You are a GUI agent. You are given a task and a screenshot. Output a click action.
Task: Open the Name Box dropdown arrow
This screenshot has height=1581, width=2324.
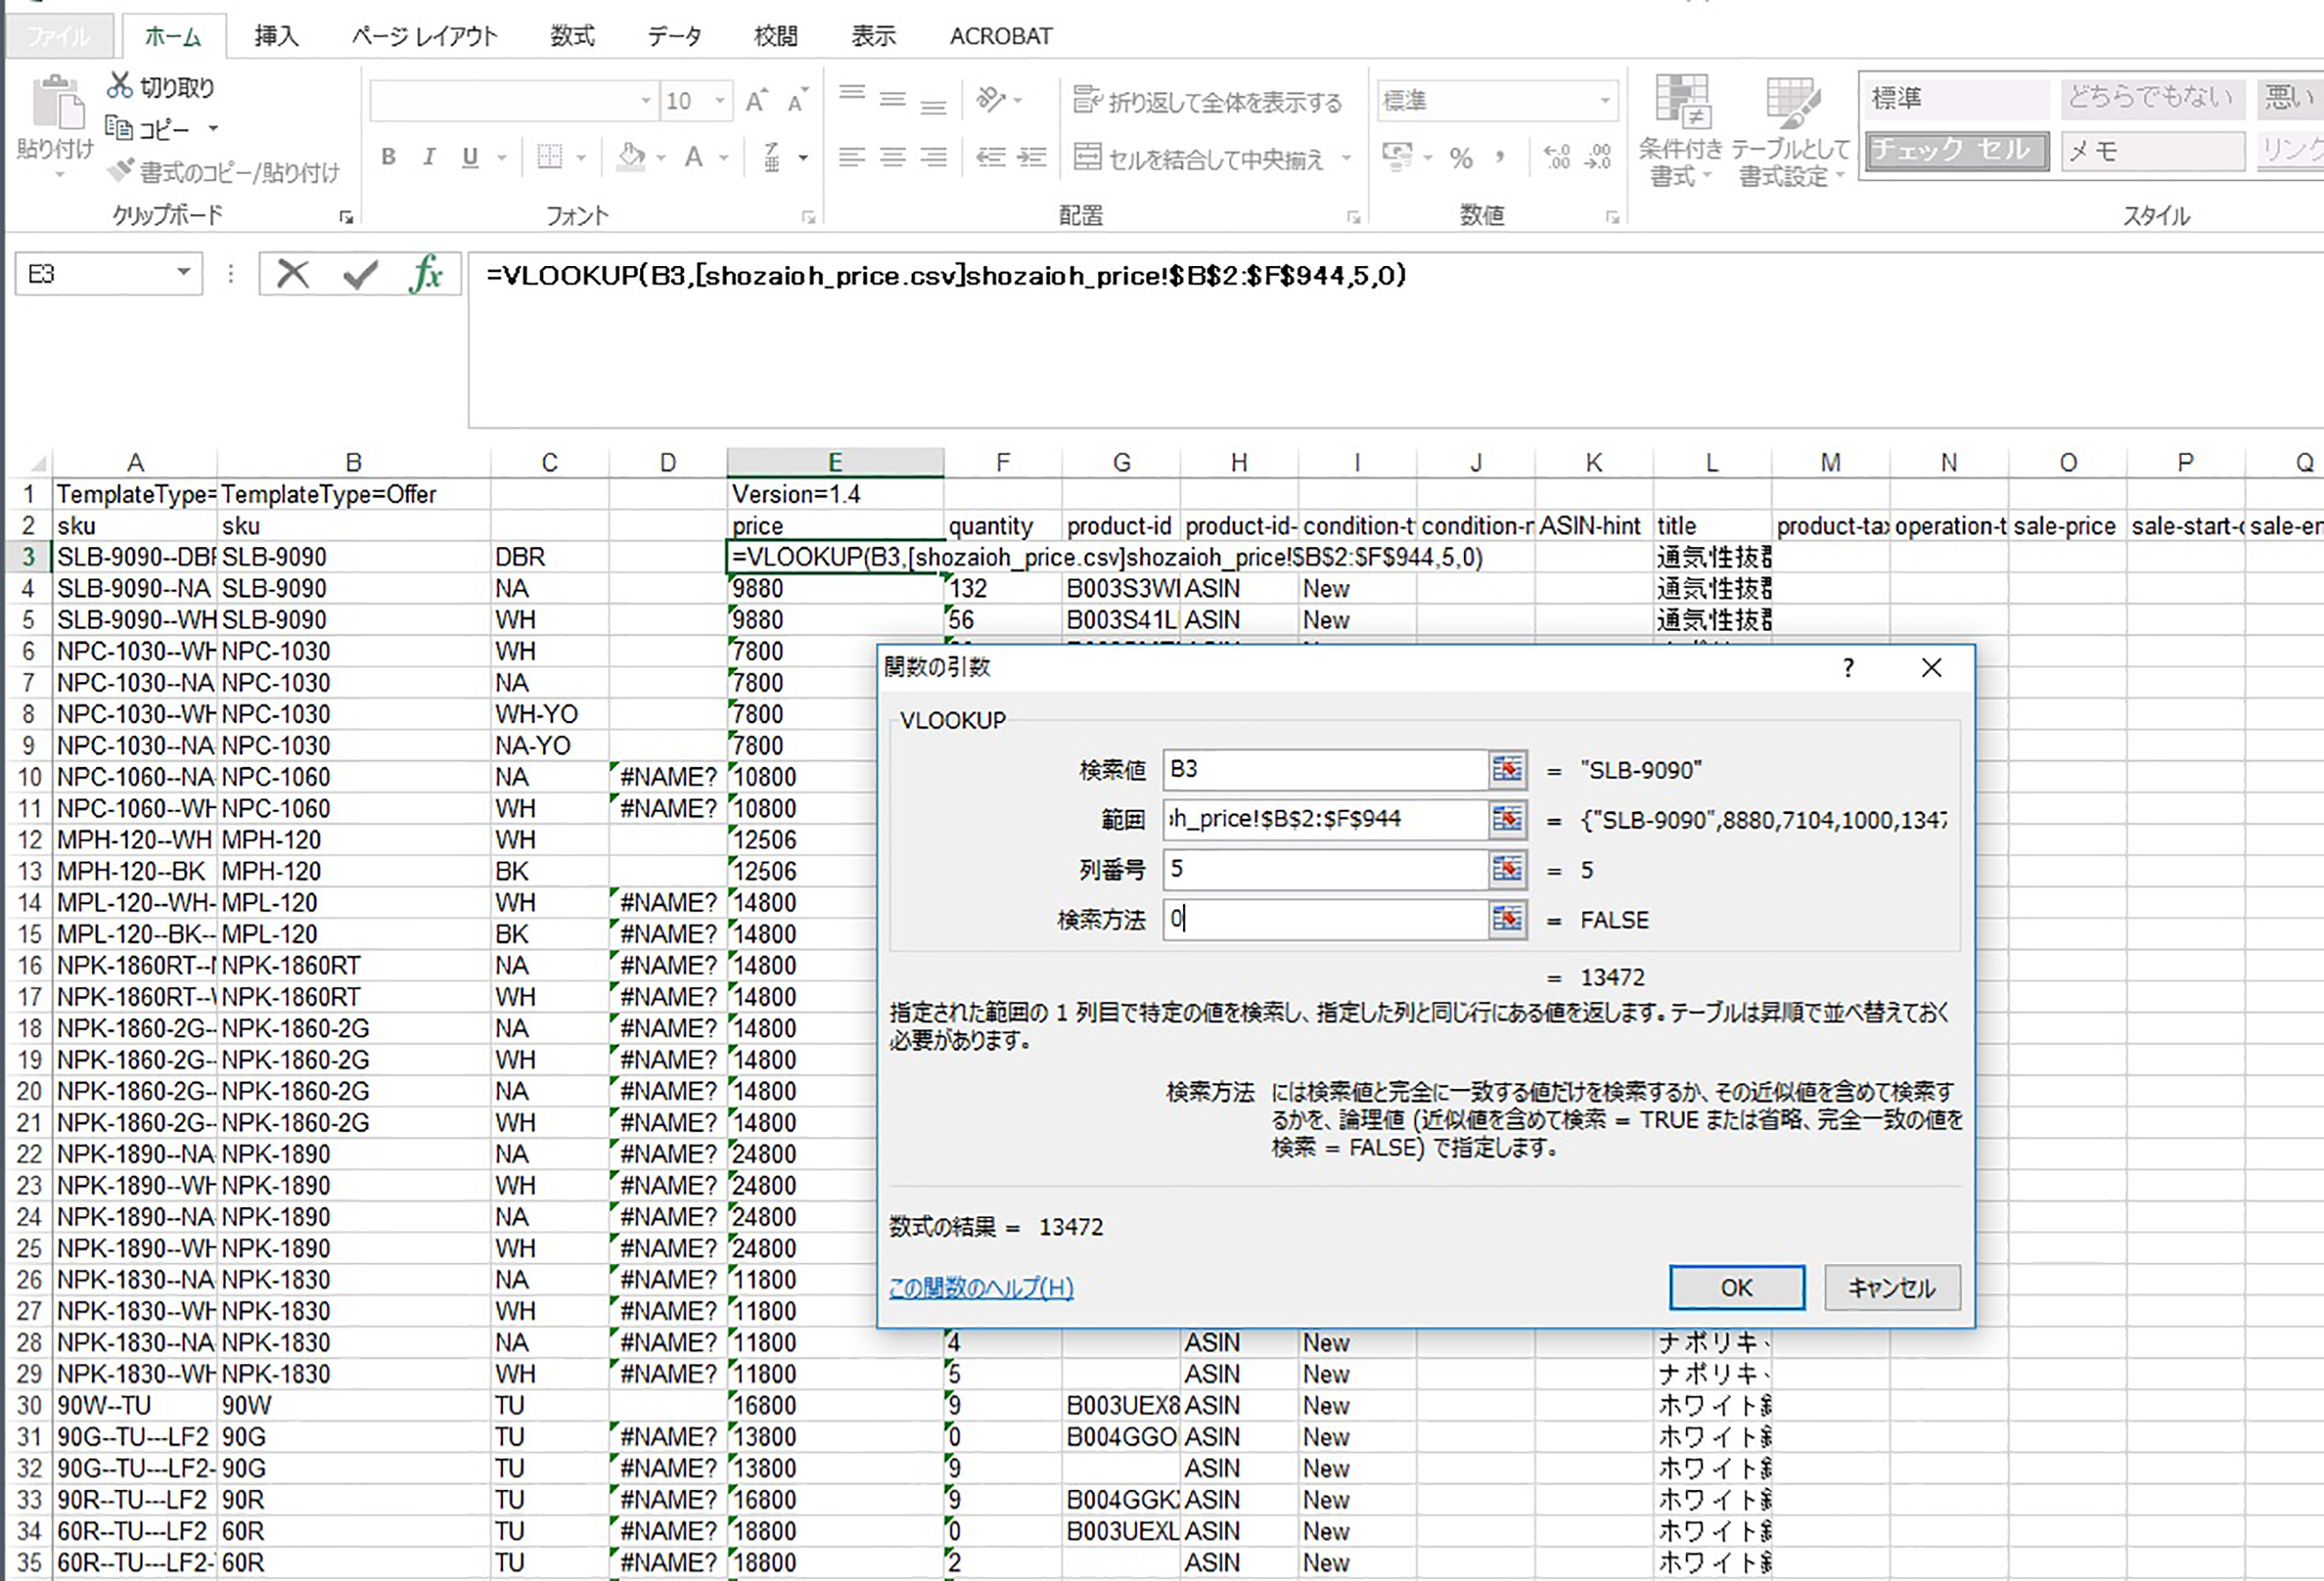[183, 272]
